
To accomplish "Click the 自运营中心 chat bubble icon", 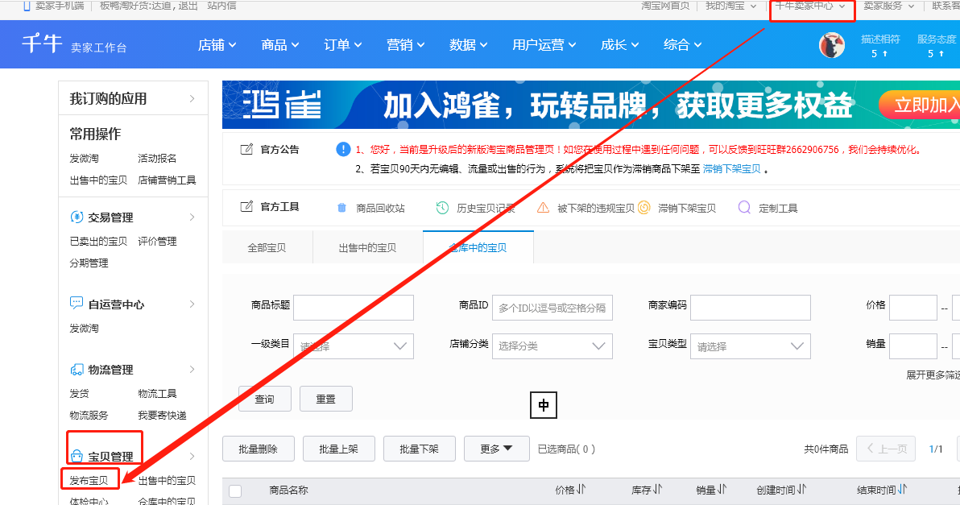I will tap(77, 303).
